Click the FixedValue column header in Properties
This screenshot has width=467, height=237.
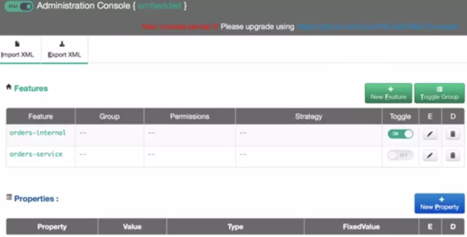click(361, 227)
